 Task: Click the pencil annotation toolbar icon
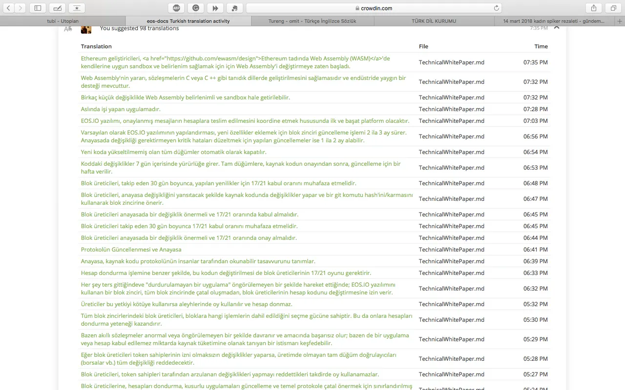57,8
